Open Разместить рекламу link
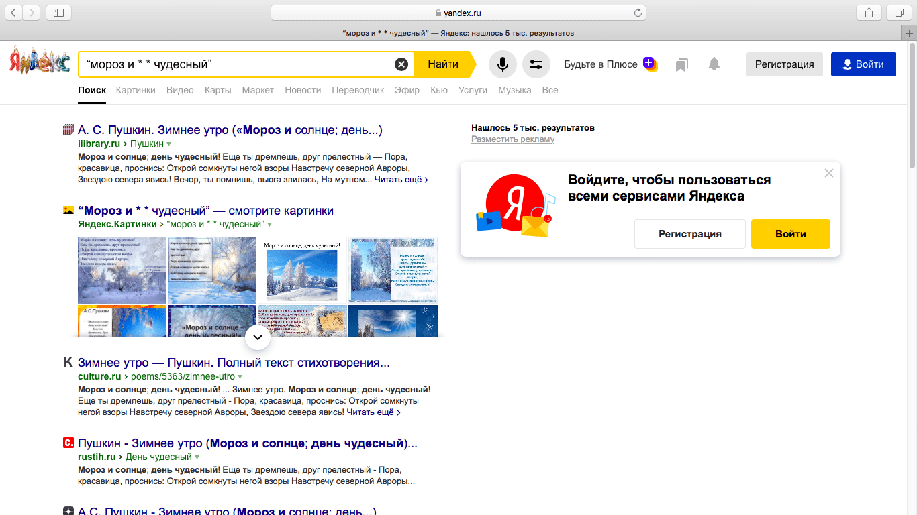 [513, 139]
